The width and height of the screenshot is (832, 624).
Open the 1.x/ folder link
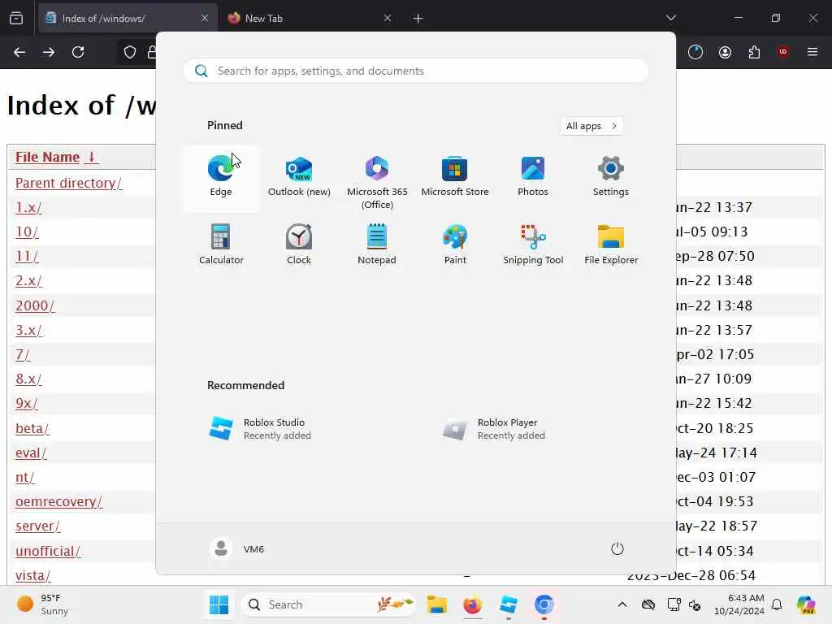click(x=28, y=207)
